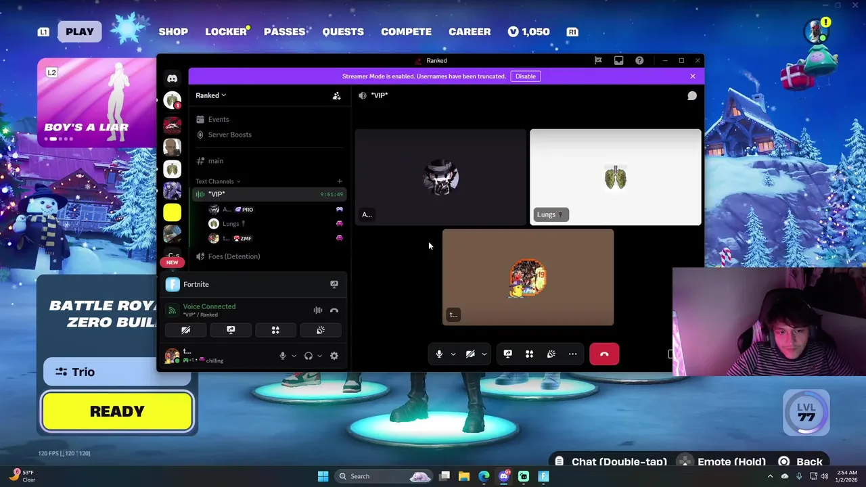The width and height of the screenshot is (866, 487).
Task: Open voice noise suppression waveform icon
Action: click(x=317, y=310)
